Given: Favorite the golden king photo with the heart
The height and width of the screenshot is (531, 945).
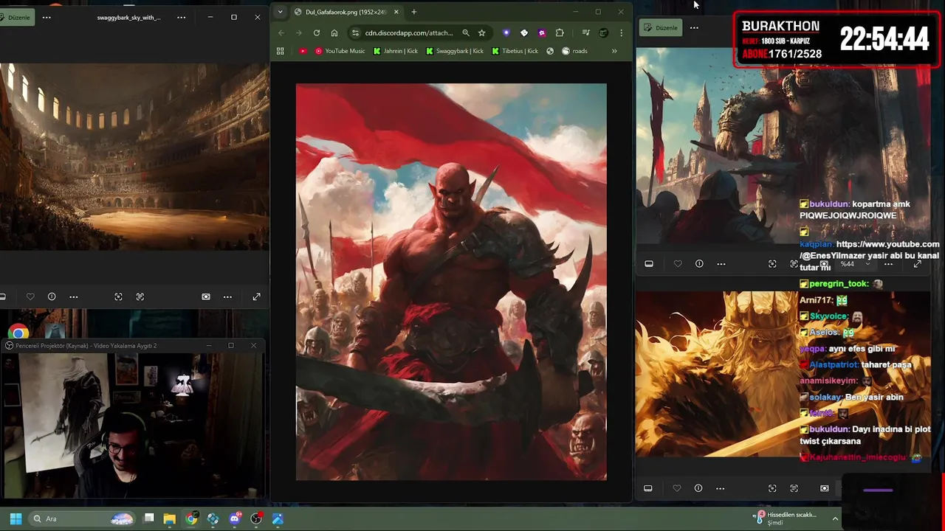Looking at the screenshot, I should coord(677,488).
